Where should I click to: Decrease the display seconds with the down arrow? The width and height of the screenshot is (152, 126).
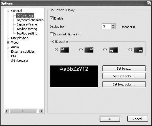pyautogui.click(x=113, y=27)
